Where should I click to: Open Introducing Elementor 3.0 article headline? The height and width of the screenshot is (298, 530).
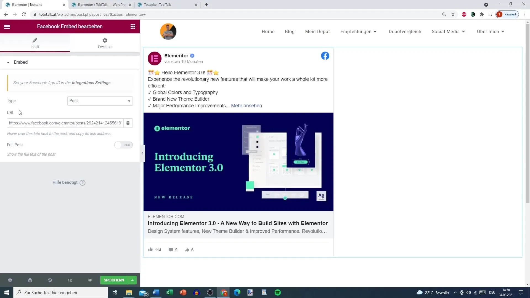click(x=238, y=223)
